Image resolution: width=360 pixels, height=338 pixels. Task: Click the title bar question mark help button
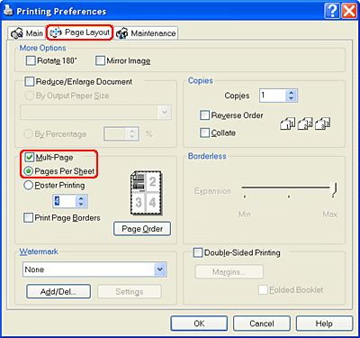332,12
